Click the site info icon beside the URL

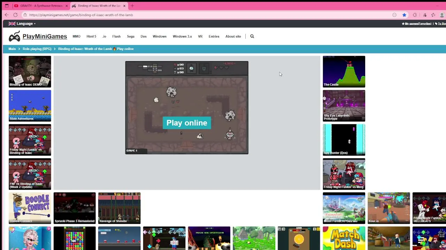pos(25,15)
